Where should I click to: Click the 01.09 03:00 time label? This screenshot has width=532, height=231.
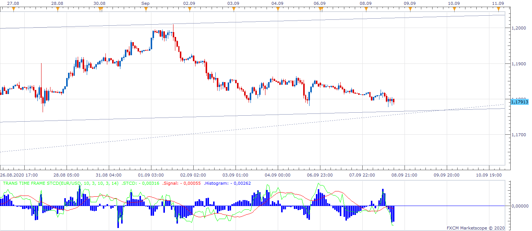151,175
